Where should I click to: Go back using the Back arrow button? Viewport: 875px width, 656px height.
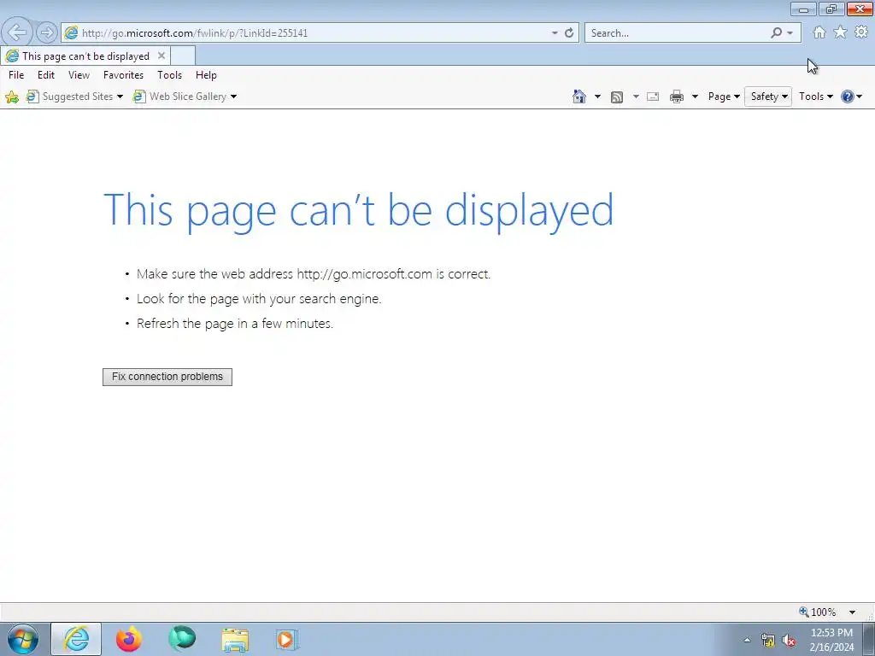coord(17,32)
